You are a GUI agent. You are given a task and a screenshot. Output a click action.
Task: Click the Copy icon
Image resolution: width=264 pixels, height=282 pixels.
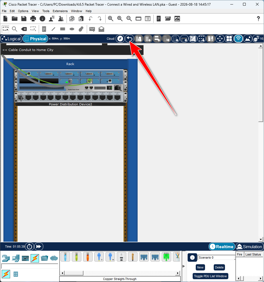coord(72,19)
